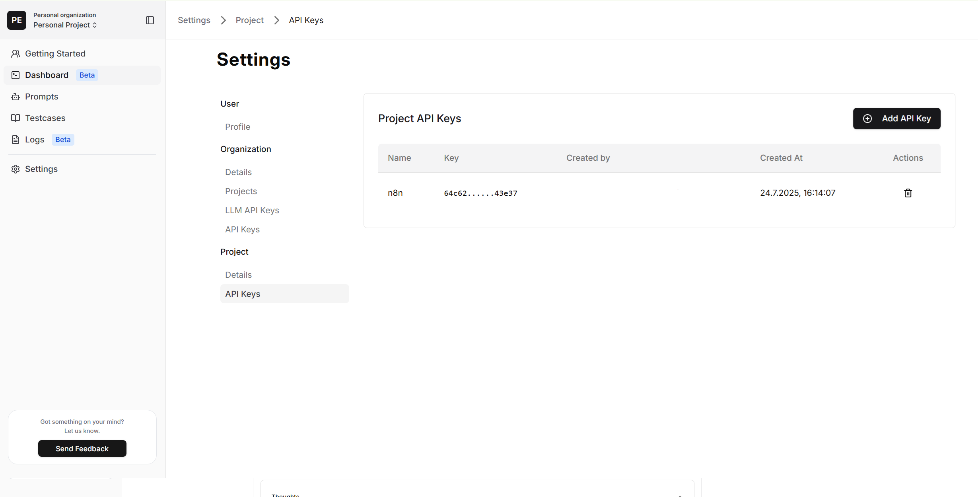Click the Dashboard terminal icon
This screenshot has height=497, width=978.
coord(16,75)
